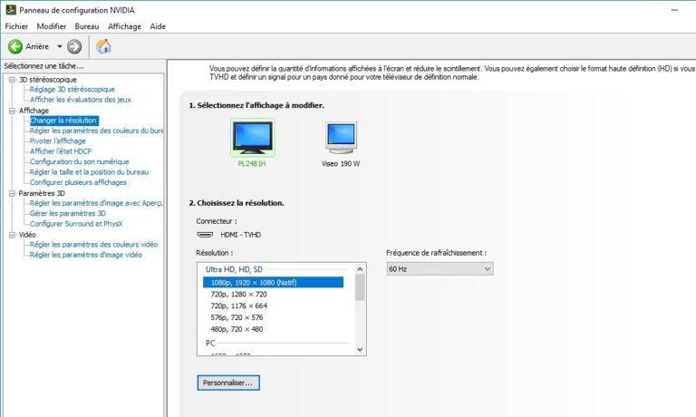Open Afficher les évaluations des jeux
Screen dimensions: 696x417
pos(81,100)
